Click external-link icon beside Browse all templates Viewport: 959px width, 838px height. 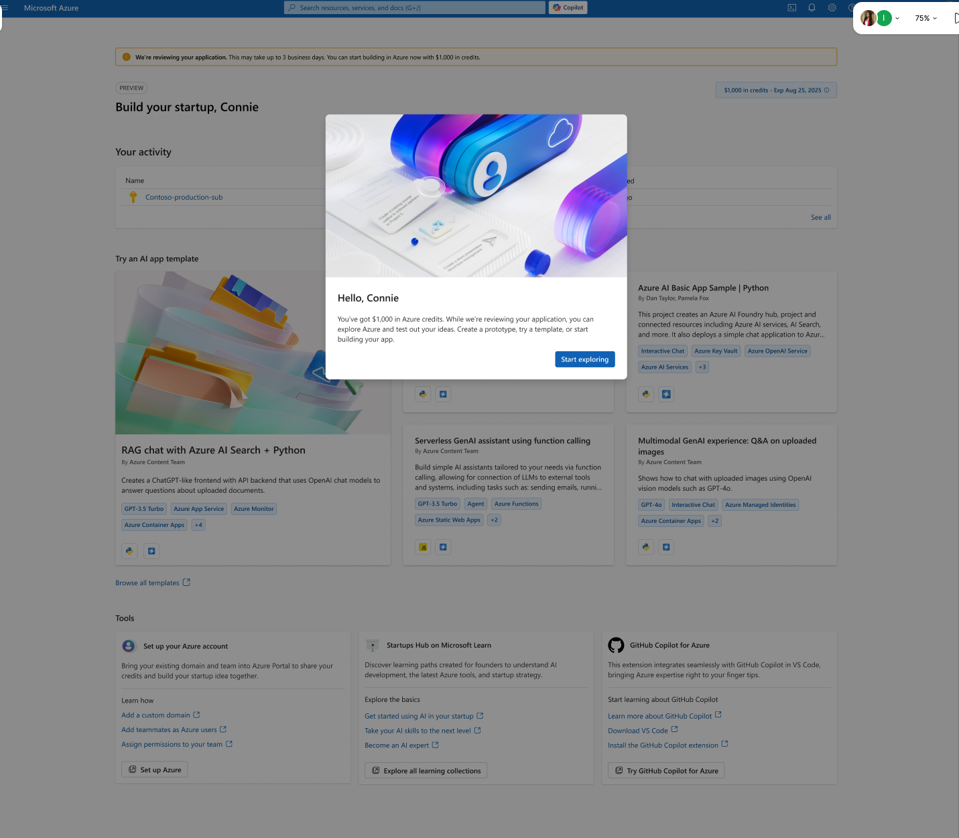186,583
